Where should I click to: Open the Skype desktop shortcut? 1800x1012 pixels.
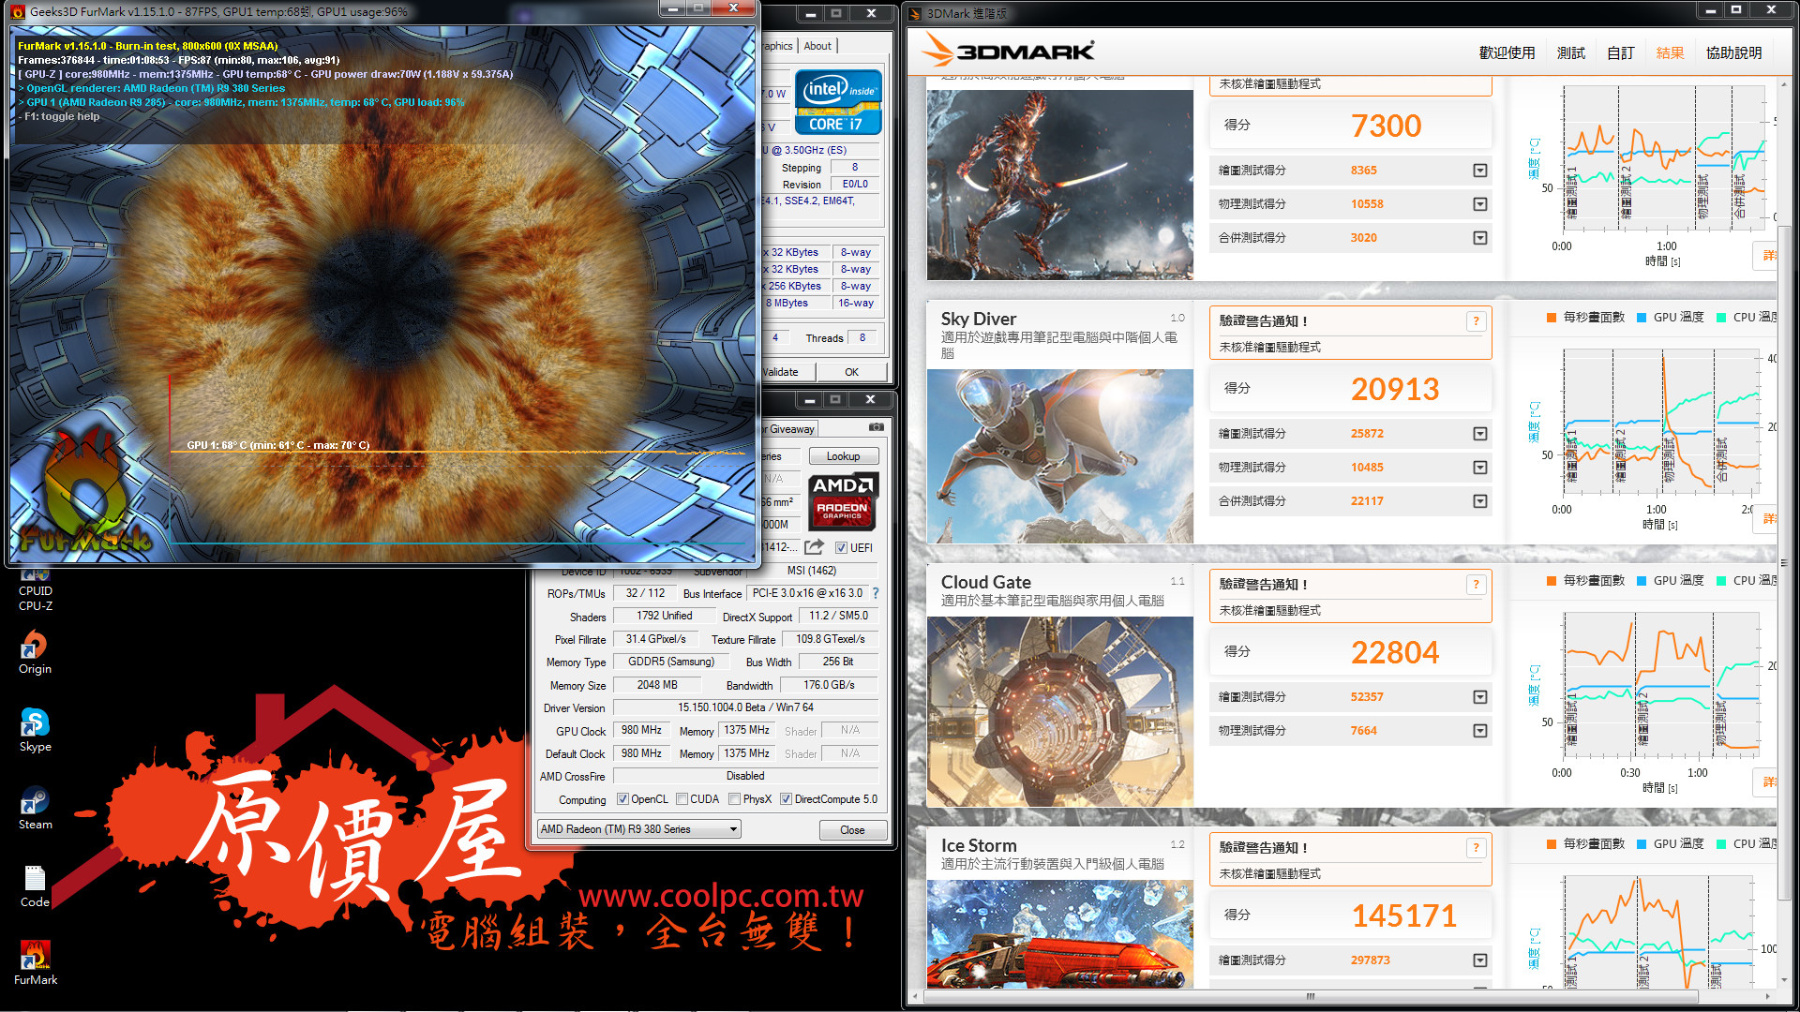(x=35, y=731)
